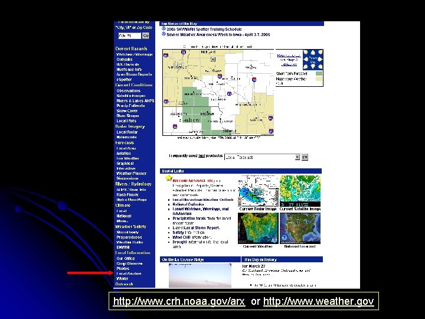Open Satellite Images sidebar link
Image resolution: width=425 pixels, height=319 pixels.
click(131, 96)
